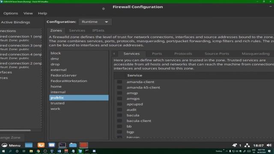Click the Menu button label
The width and height of the screenshot is (274, 154).
tap(15, 145)
